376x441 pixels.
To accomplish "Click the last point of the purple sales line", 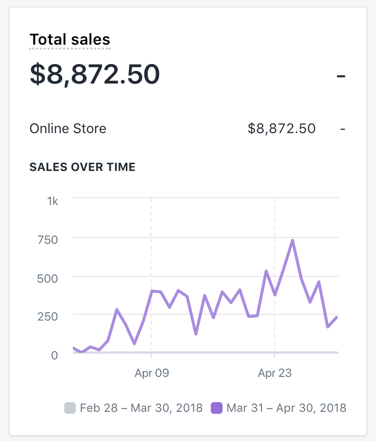I will tap(337, 318).
